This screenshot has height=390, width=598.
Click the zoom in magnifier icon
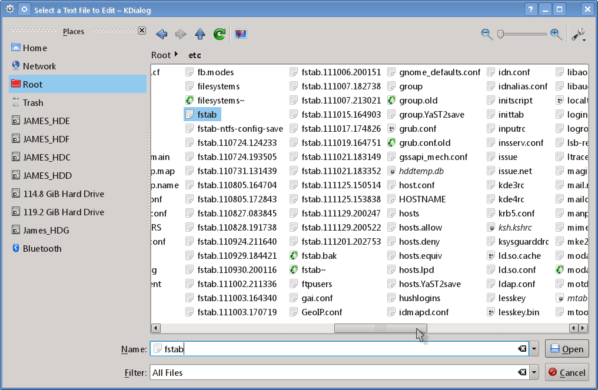(x=556, y=34)
